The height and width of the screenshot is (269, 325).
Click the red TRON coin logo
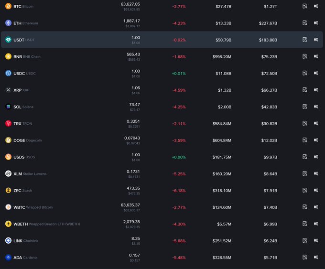(8, 124)
